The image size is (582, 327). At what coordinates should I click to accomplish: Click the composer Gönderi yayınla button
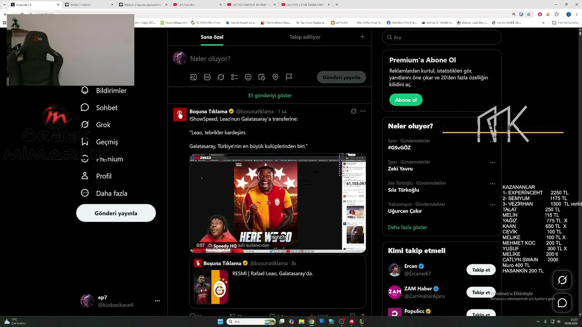(x=341, y=77)
